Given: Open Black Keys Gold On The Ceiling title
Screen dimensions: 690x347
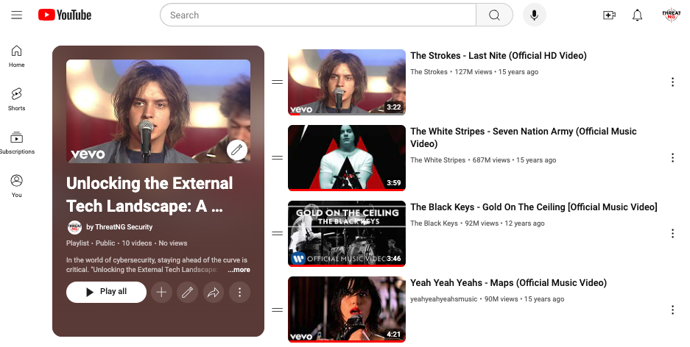Looking at the screenshot, I should coord(534,207).
